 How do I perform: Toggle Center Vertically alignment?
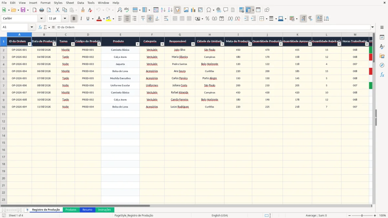[x=150, y=19]
